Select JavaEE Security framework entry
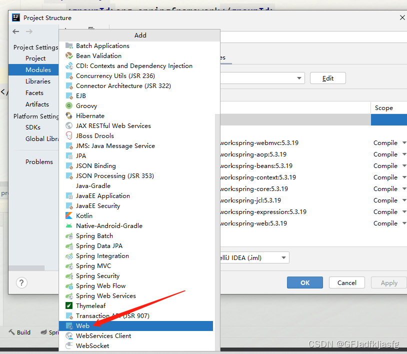 click(x=136, y=206)
